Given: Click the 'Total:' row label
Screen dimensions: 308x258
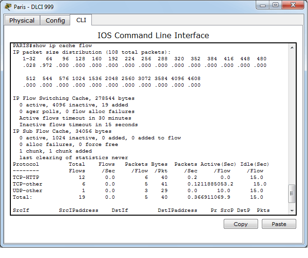Looking at the screenshot, I should pyautogui.click(x=23, y=197).
